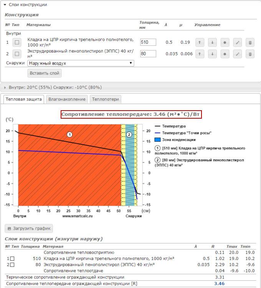Click the 'Загрузить график' button
Image resolution: width=261 pixels, height=288 pixels.
29,228
